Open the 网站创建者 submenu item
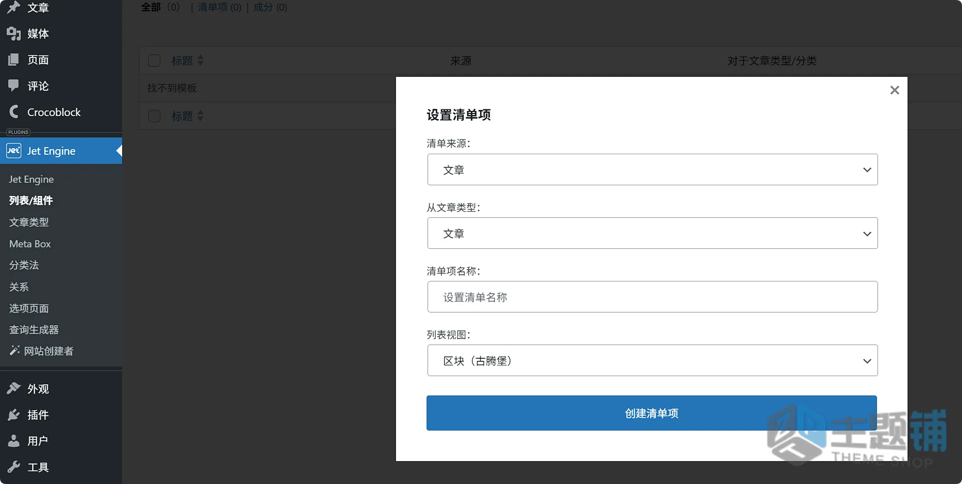This screenshot has height=484, width=962. pos(49,351)
